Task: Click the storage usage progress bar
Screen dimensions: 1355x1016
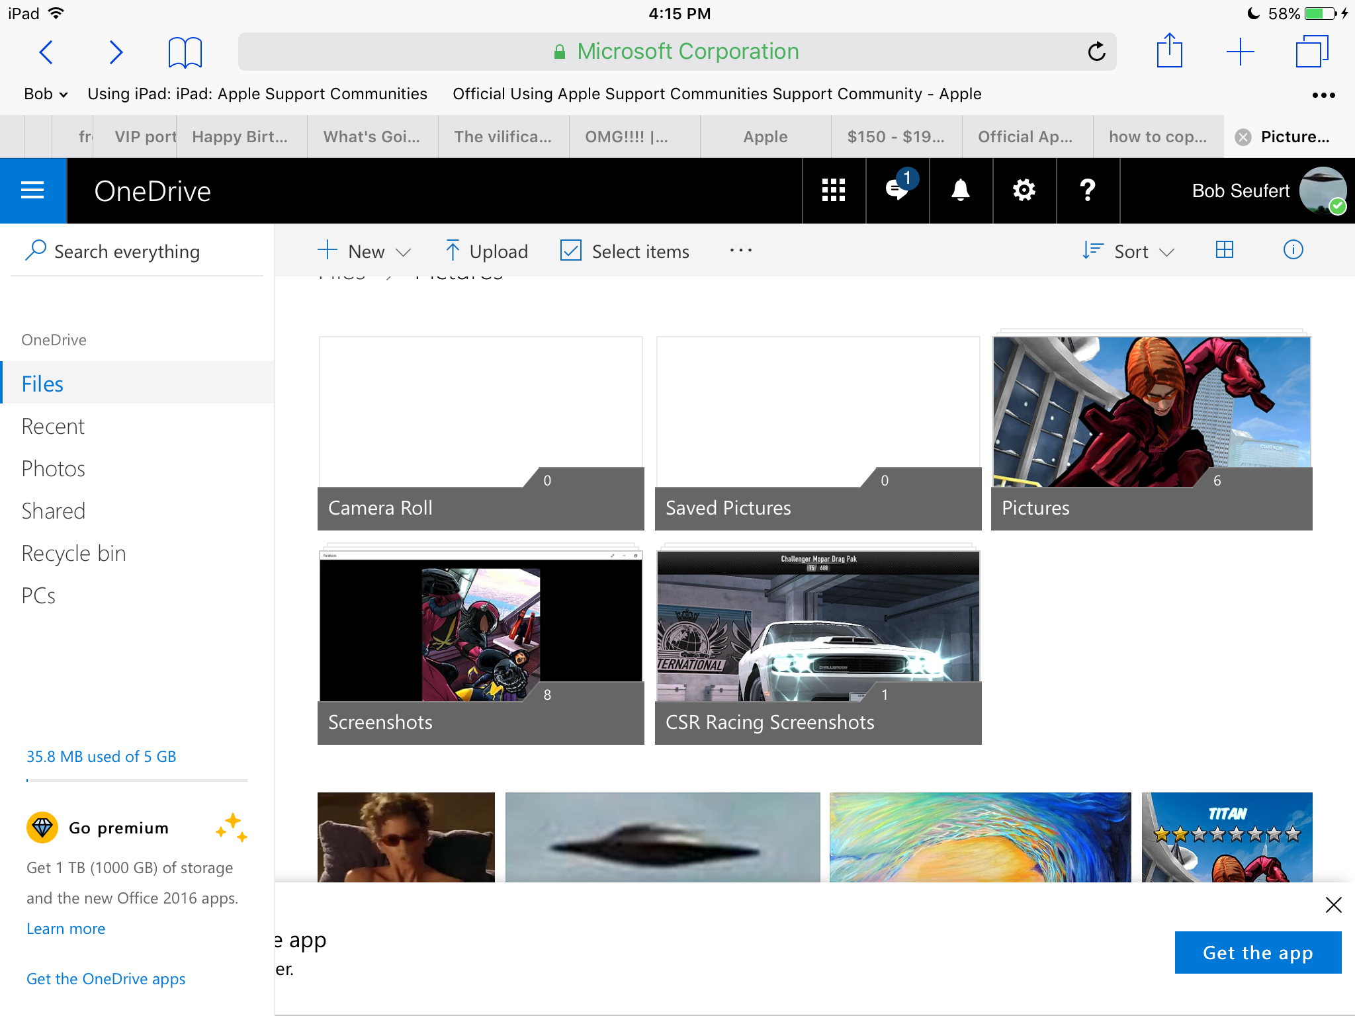Action: 136,781
